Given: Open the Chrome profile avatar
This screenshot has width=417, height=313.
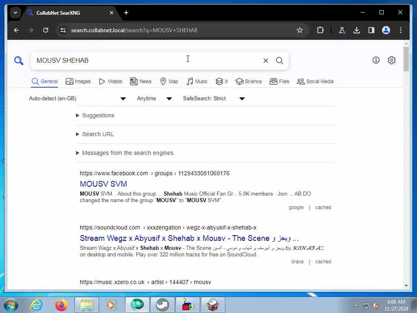Looking at the screenshot, I should point(386,30).
